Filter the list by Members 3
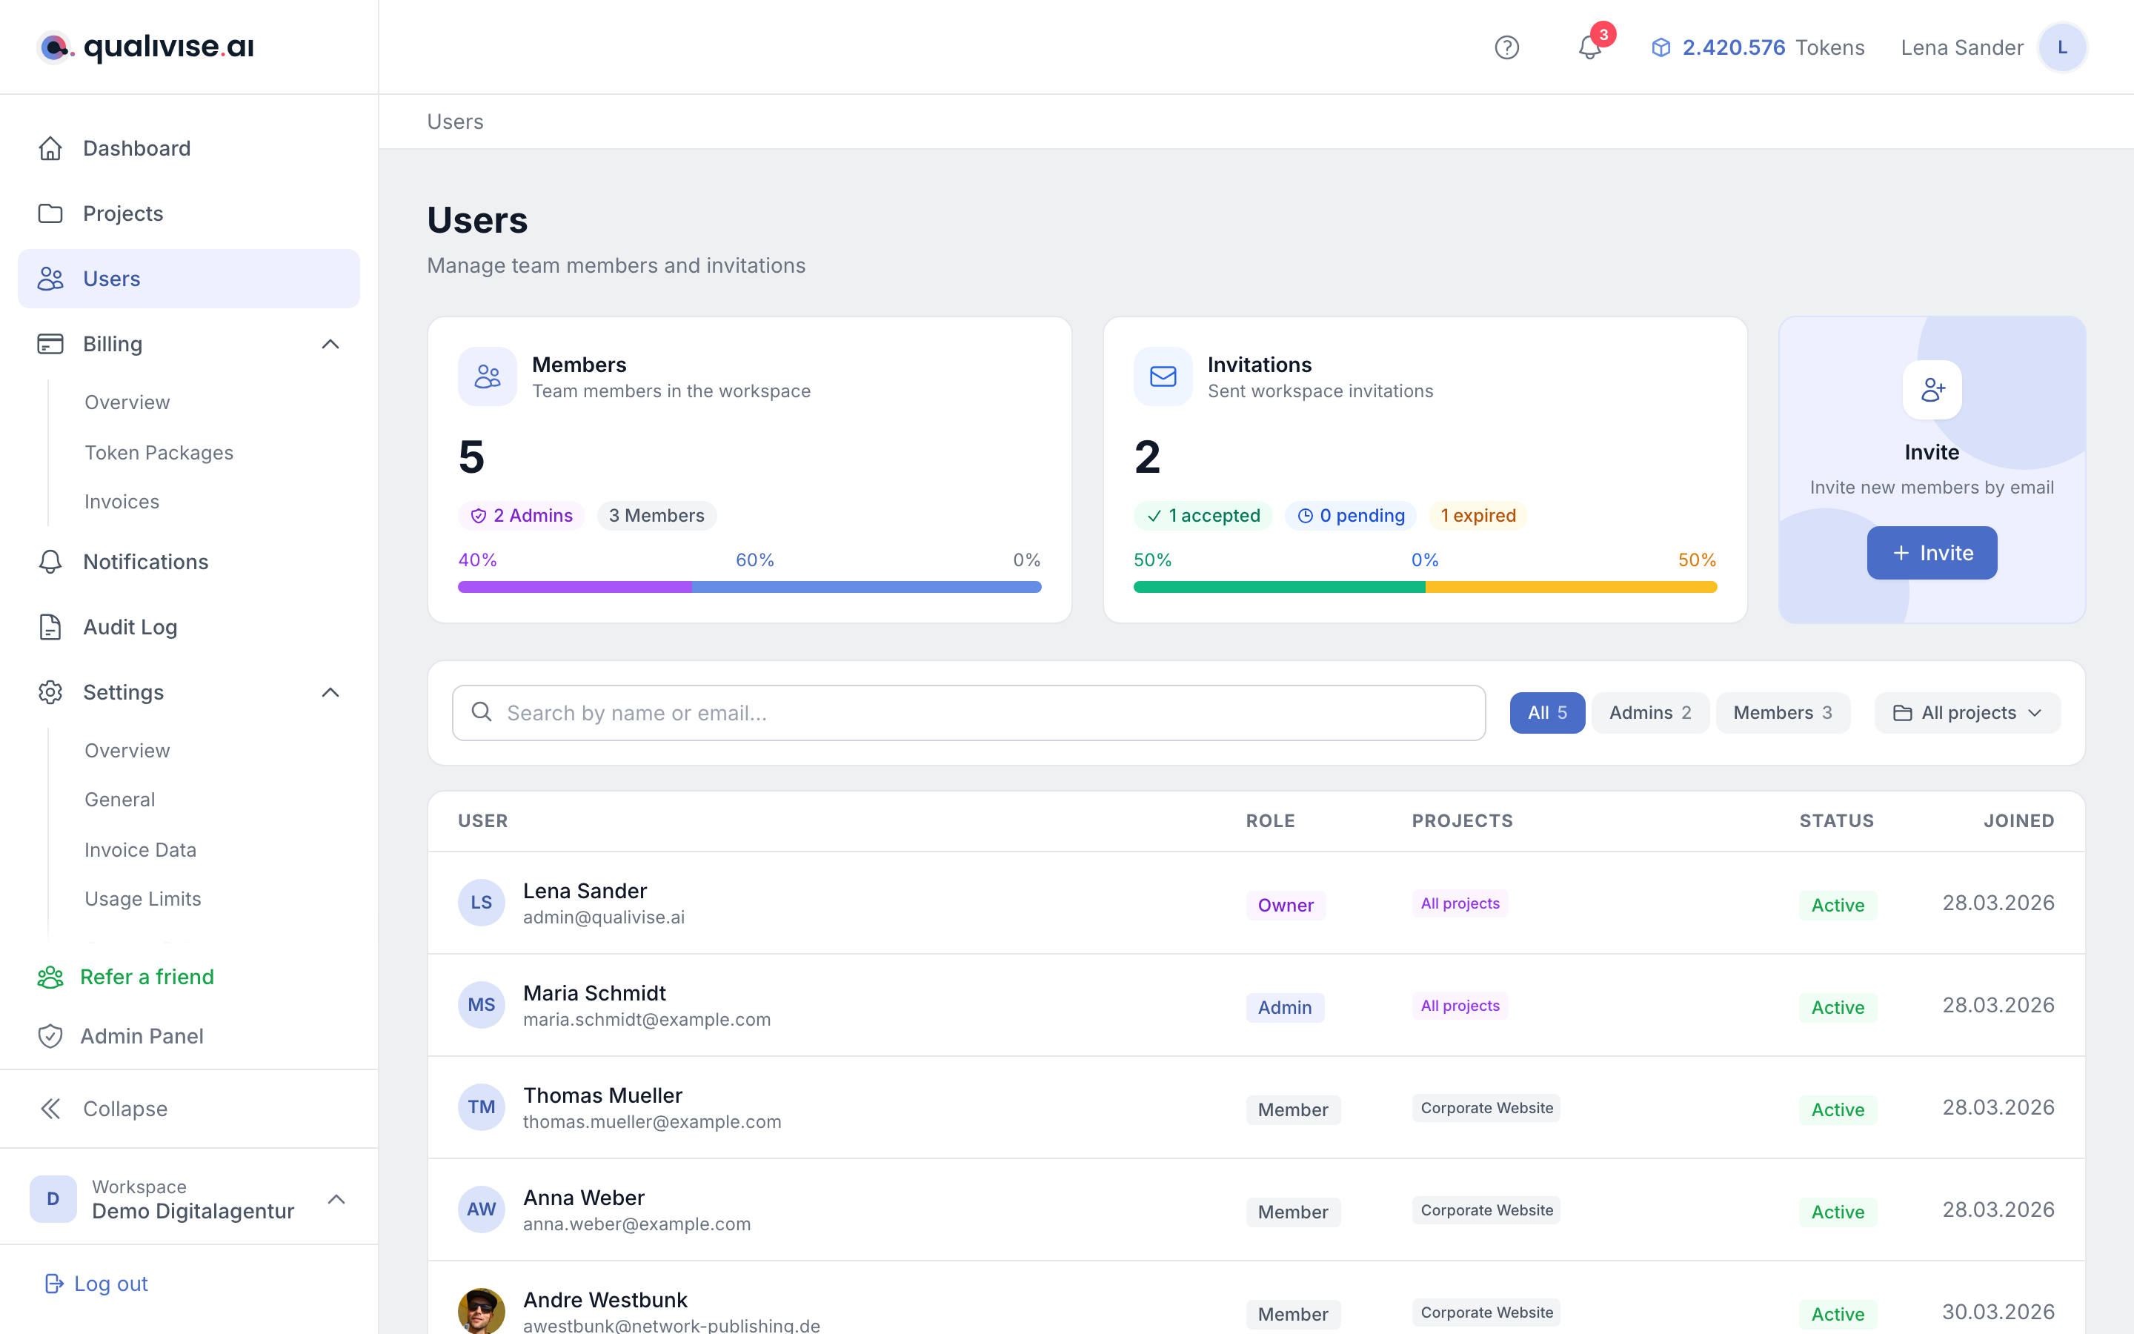Screen dimensions: 2134x1334 point(1782,713)
